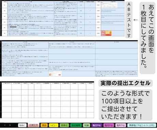This screenshot has height=130, width=157.
Task: Go to the 効率化 sheet tab
Action: tap(64, 125)
